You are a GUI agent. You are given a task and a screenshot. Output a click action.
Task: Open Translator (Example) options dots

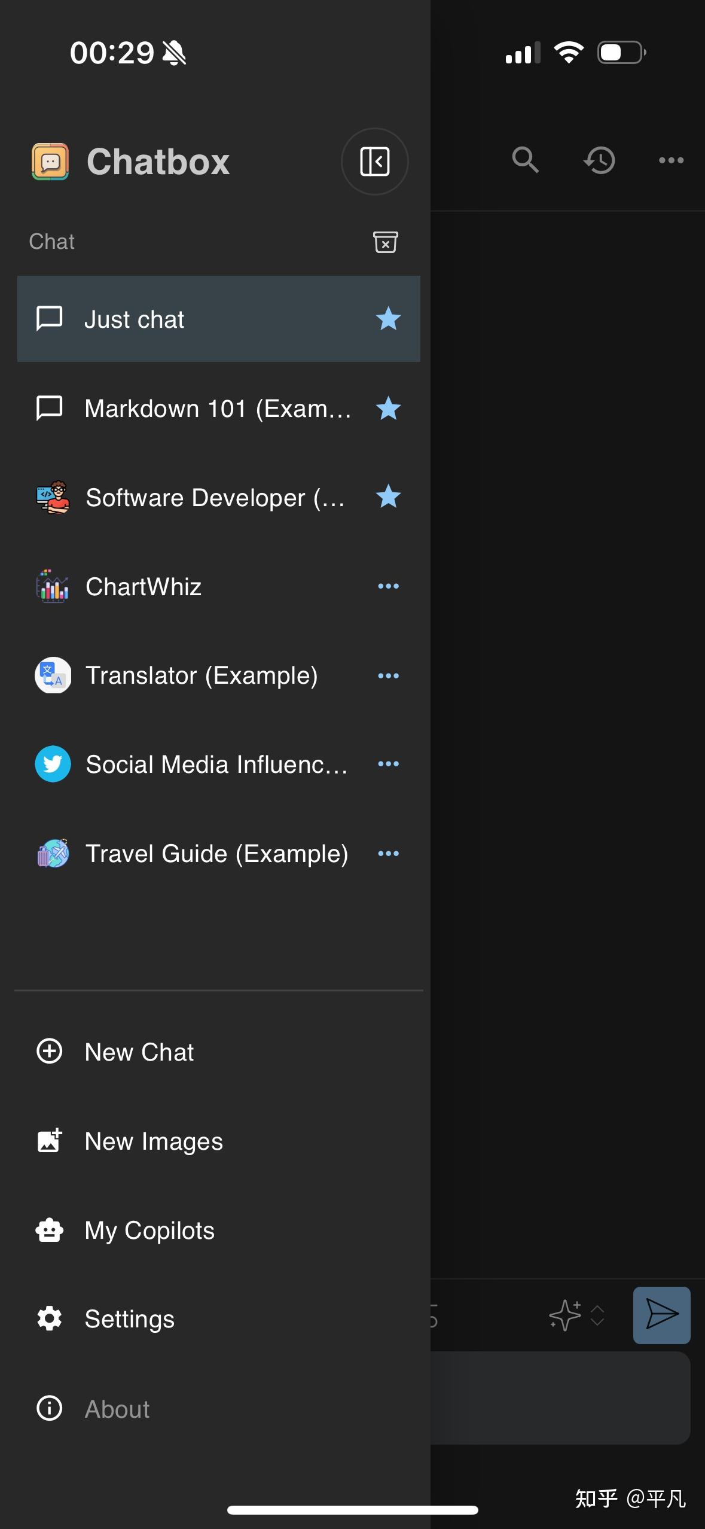click(388, 676)
